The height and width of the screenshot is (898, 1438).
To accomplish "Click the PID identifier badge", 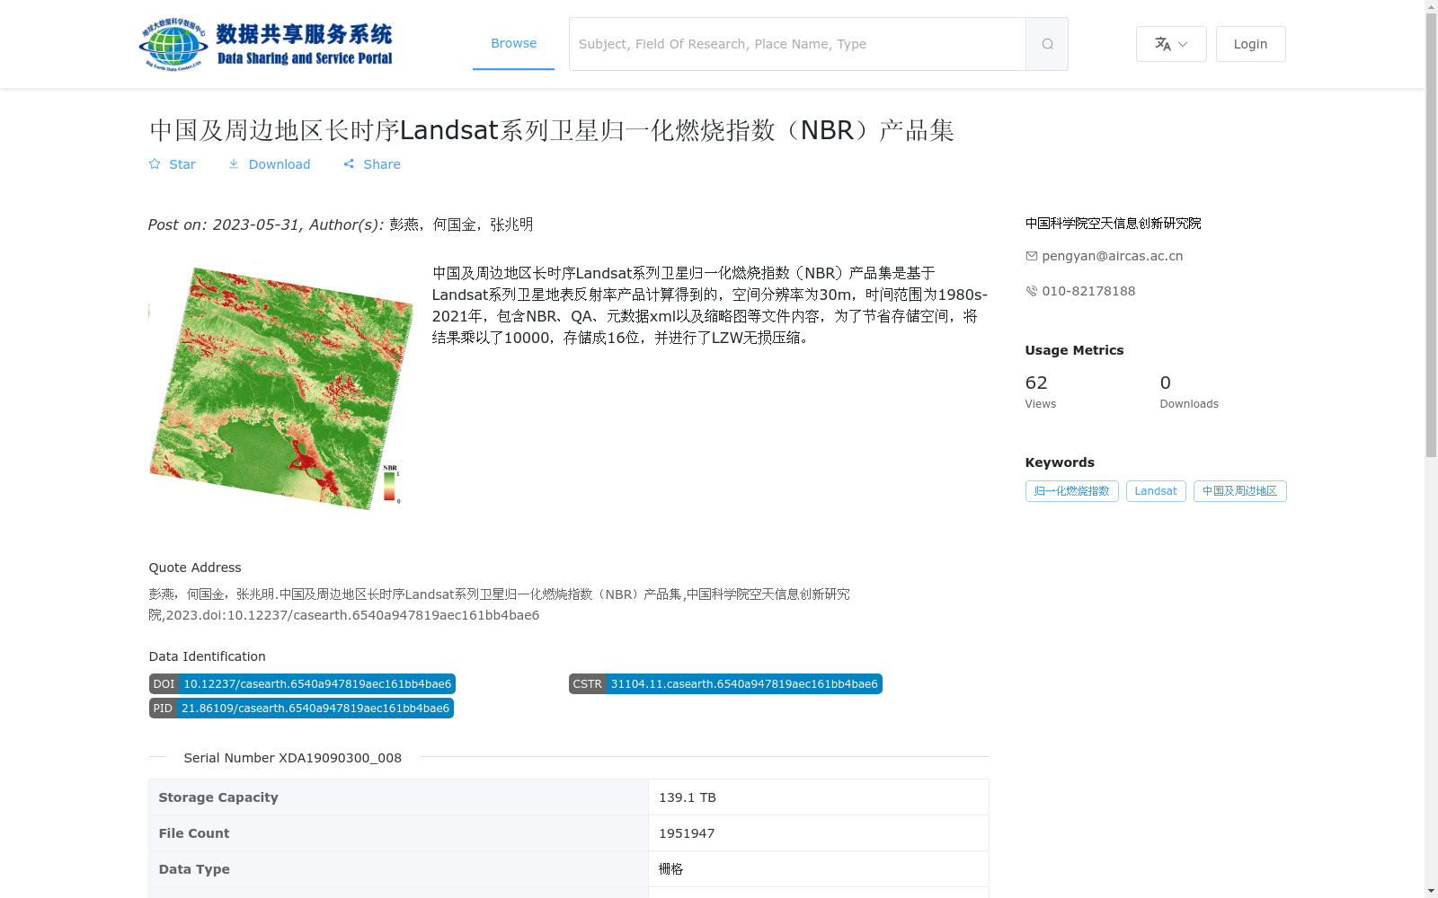I will pyautogui.click(x=301, y=709).
